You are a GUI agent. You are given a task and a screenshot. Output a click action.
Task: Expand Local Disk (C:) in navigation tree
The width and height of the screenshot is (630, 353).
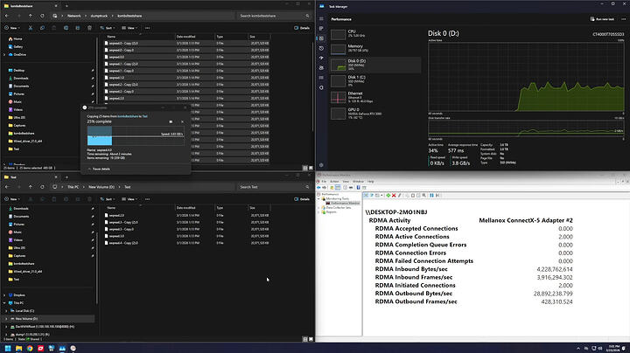pos(6,311)
